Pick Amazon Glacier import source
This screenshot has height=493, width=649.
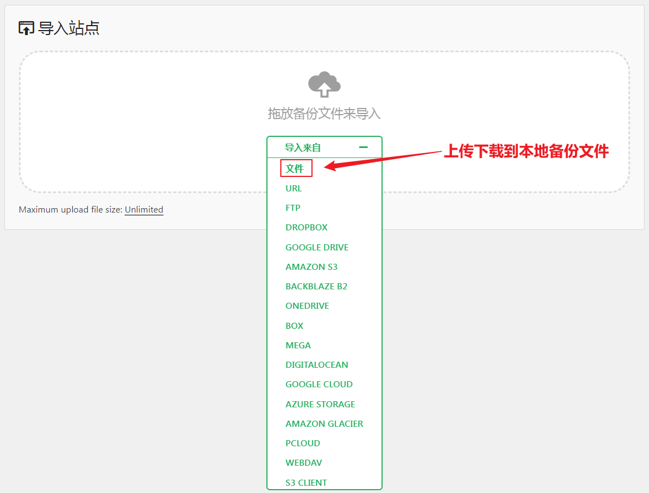pos(324,423)
